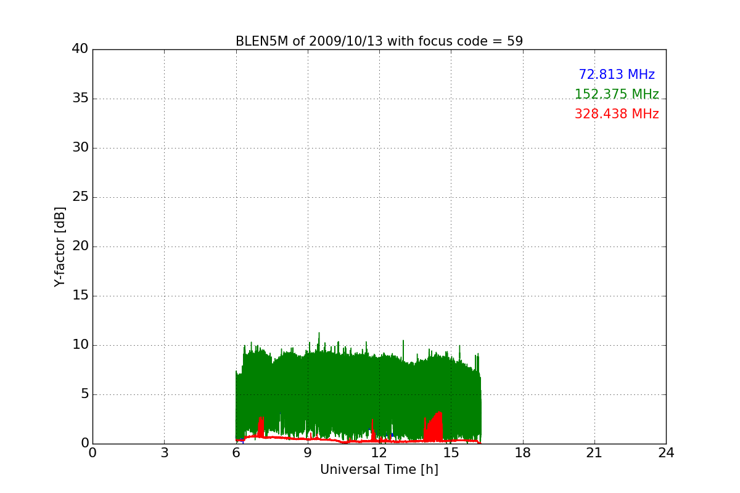Click y-axis tick label '35'

pos(80,99)
